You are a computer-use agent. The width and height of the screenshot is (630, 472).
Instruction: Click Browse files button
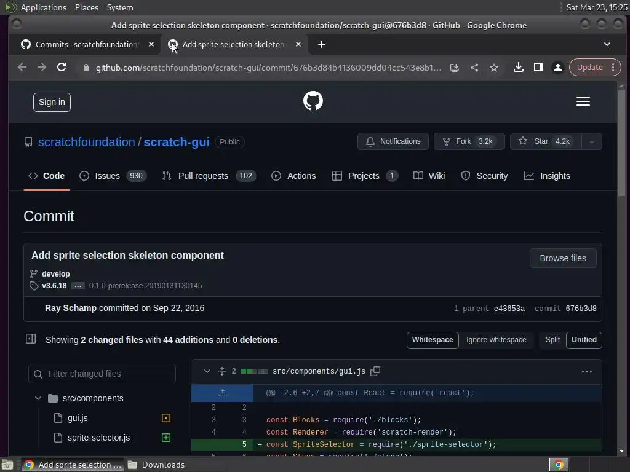click(x=563, y=259)
